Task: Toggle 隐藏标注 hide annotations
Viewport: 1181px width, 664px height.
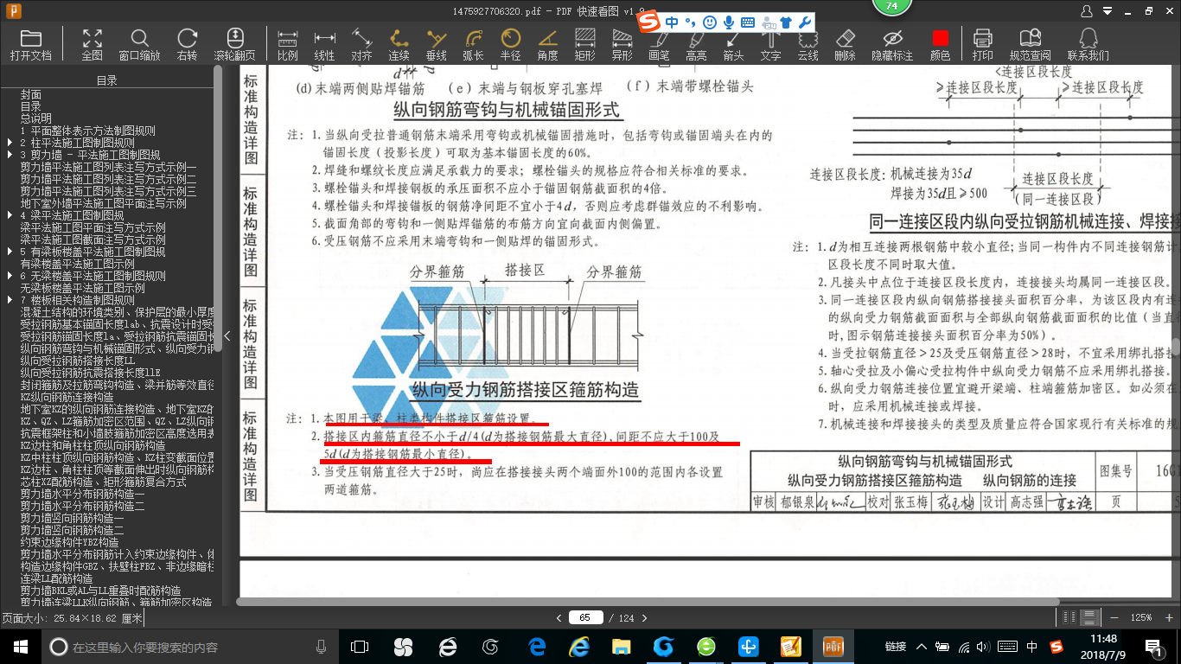Action: tap(892, 44)
